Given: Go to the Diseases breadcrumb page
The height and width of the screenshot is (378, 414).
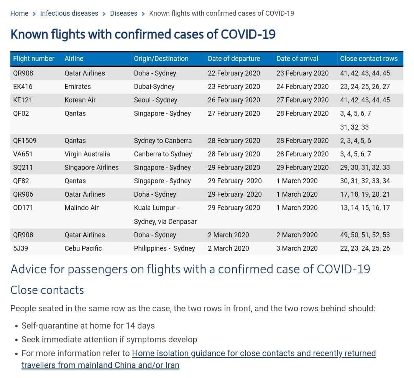Looking at the screenshot, I should [123, 13].
